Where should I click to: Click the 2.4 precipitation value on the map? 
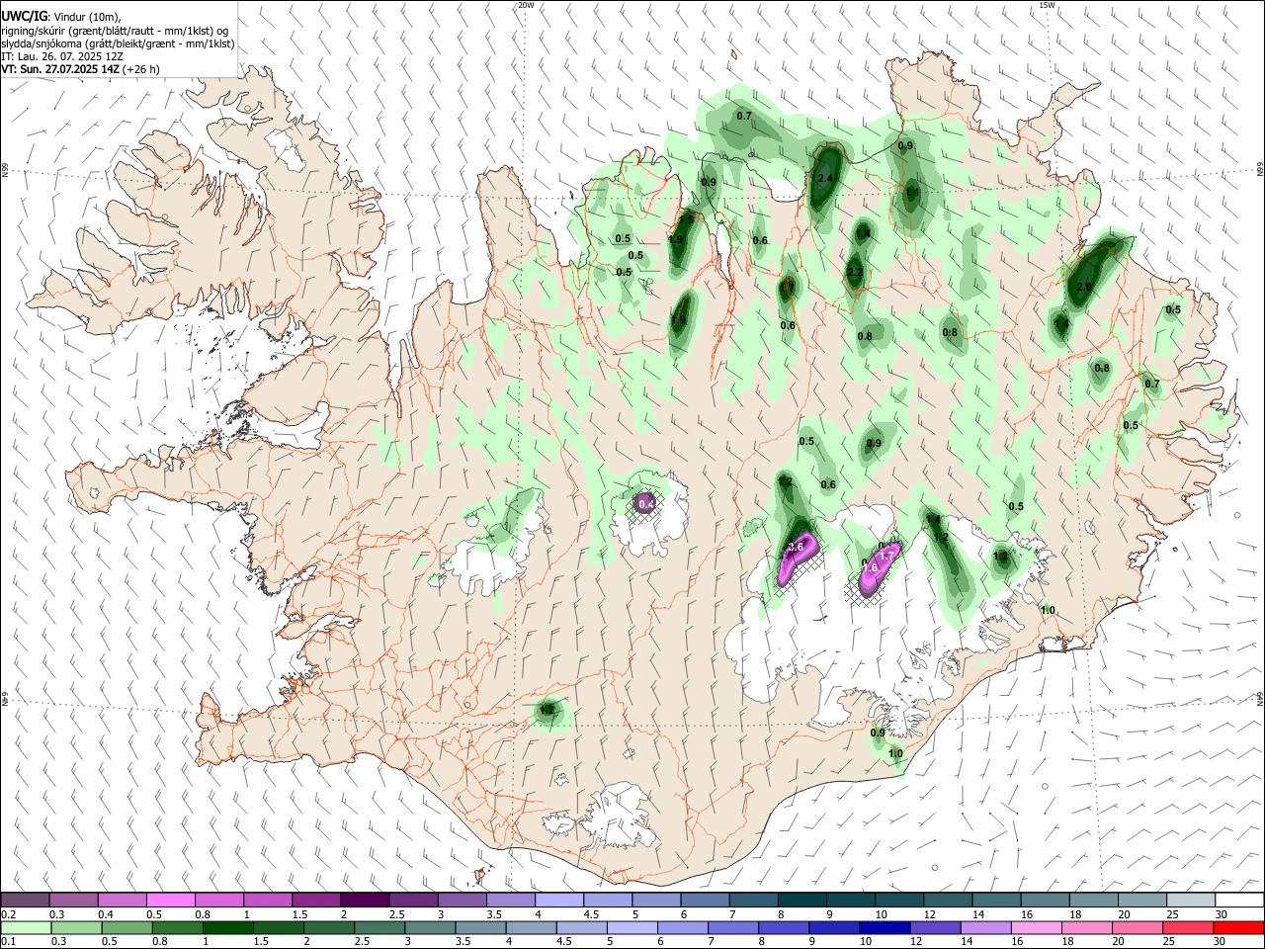click(x=827, y=178)
